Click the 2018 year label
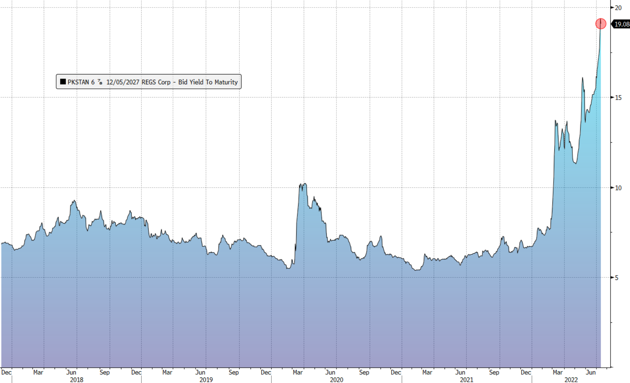Screen dimensions: 630x383 pyautogui.click(x=76, y=379)
